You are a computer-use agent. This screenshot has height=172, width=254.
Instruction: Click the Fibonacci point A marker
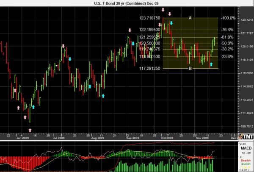click(x=190, y=18)
